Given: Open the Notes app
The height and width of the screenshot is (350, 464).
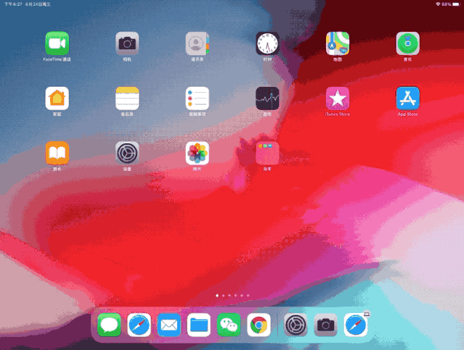Looking at the screenshot, I should click(127, 99).
